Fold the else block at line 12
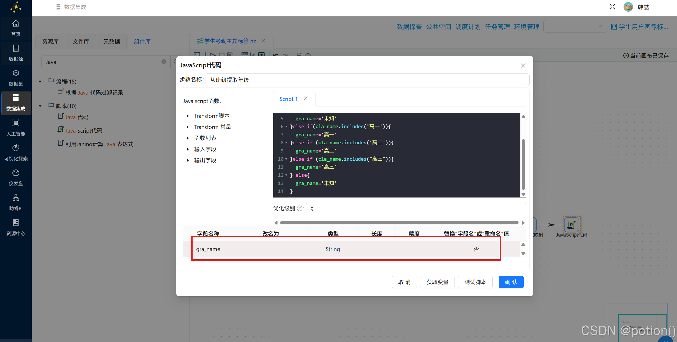Viewport: 677px width, 342px height. [x=286, y=175]
